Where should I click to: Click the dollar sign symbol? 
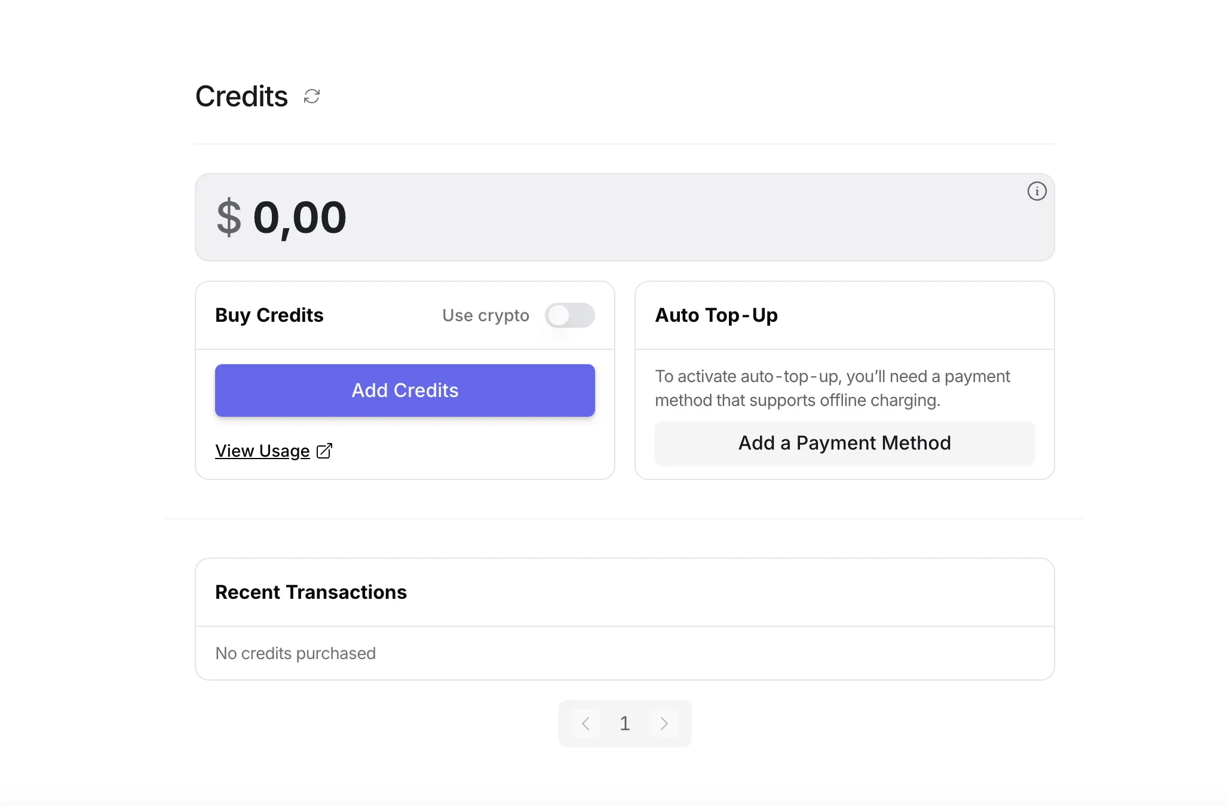point(229,218)
